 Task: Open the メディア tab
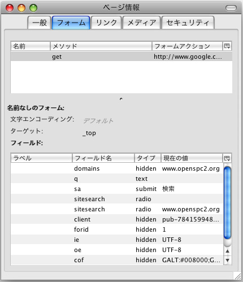pos(142,23)
